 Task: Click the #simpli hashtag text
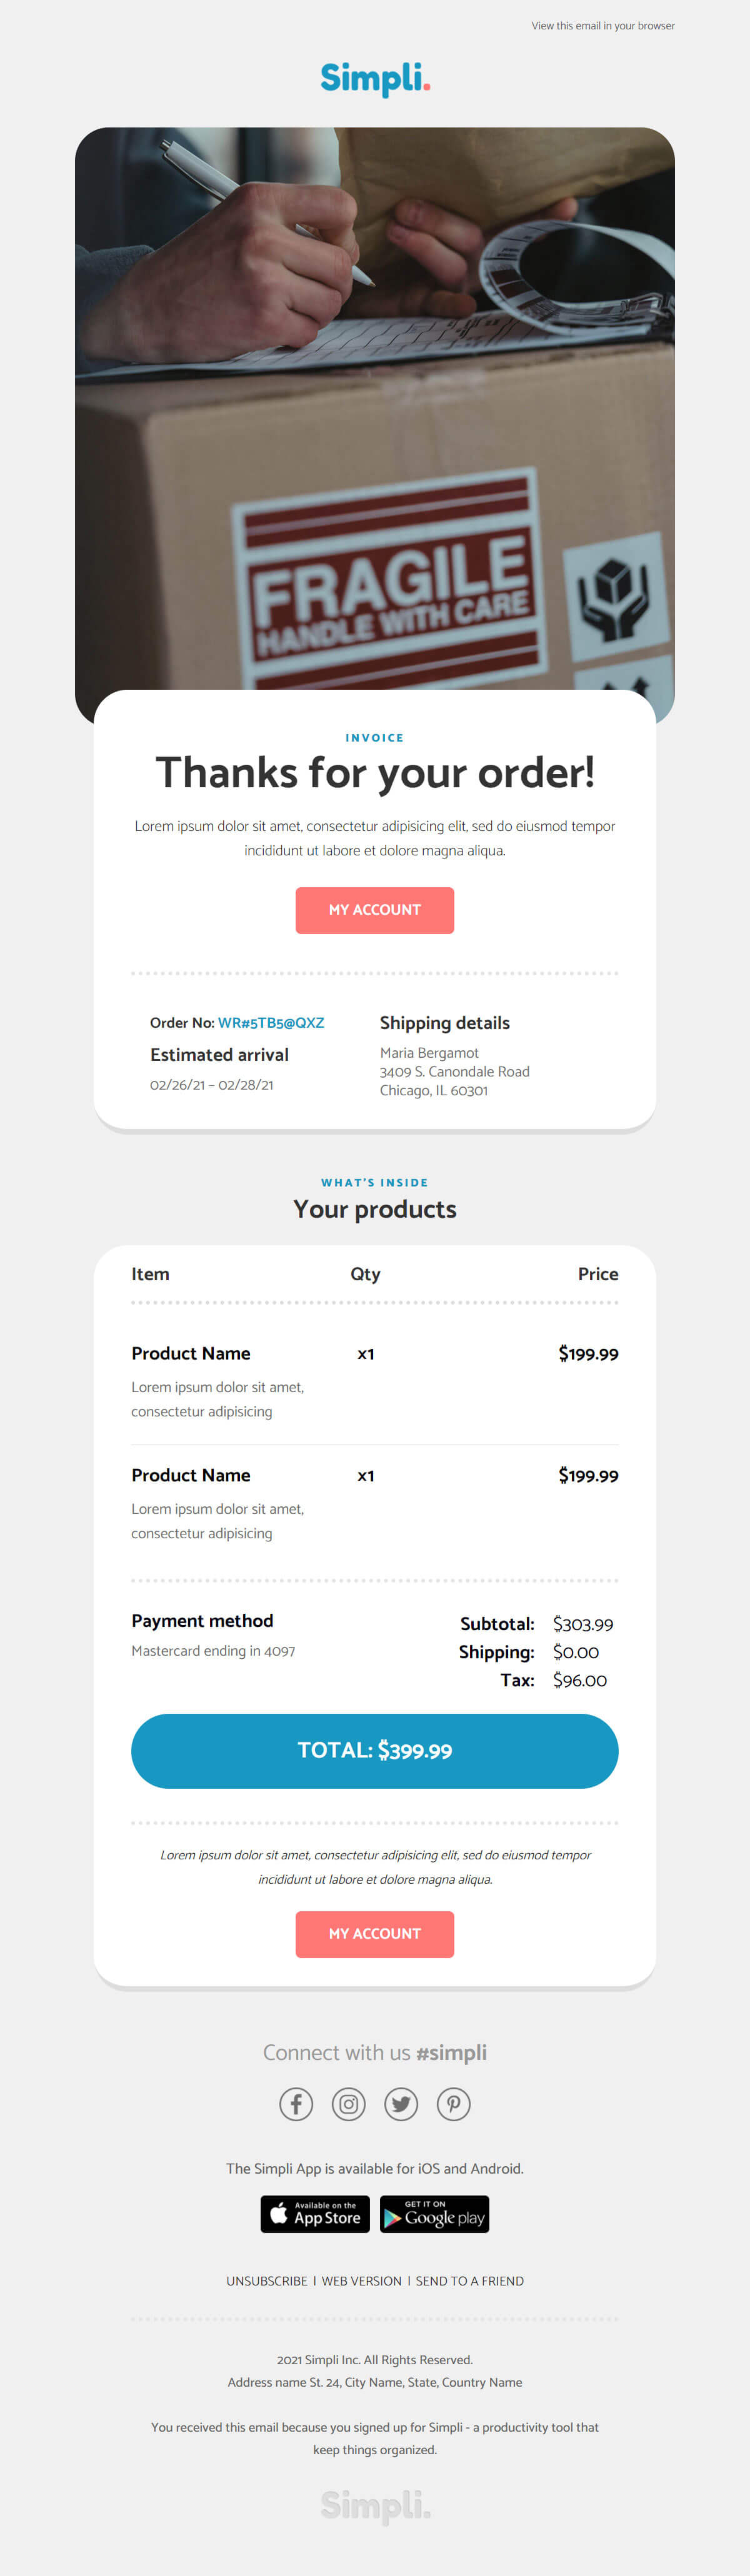coord(451,2053)
